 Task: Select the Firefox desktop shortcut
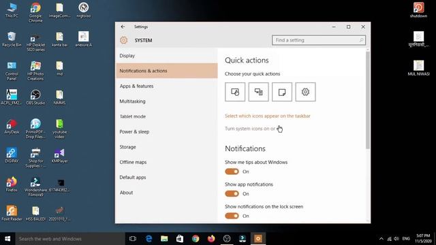(x=12, y=184)
